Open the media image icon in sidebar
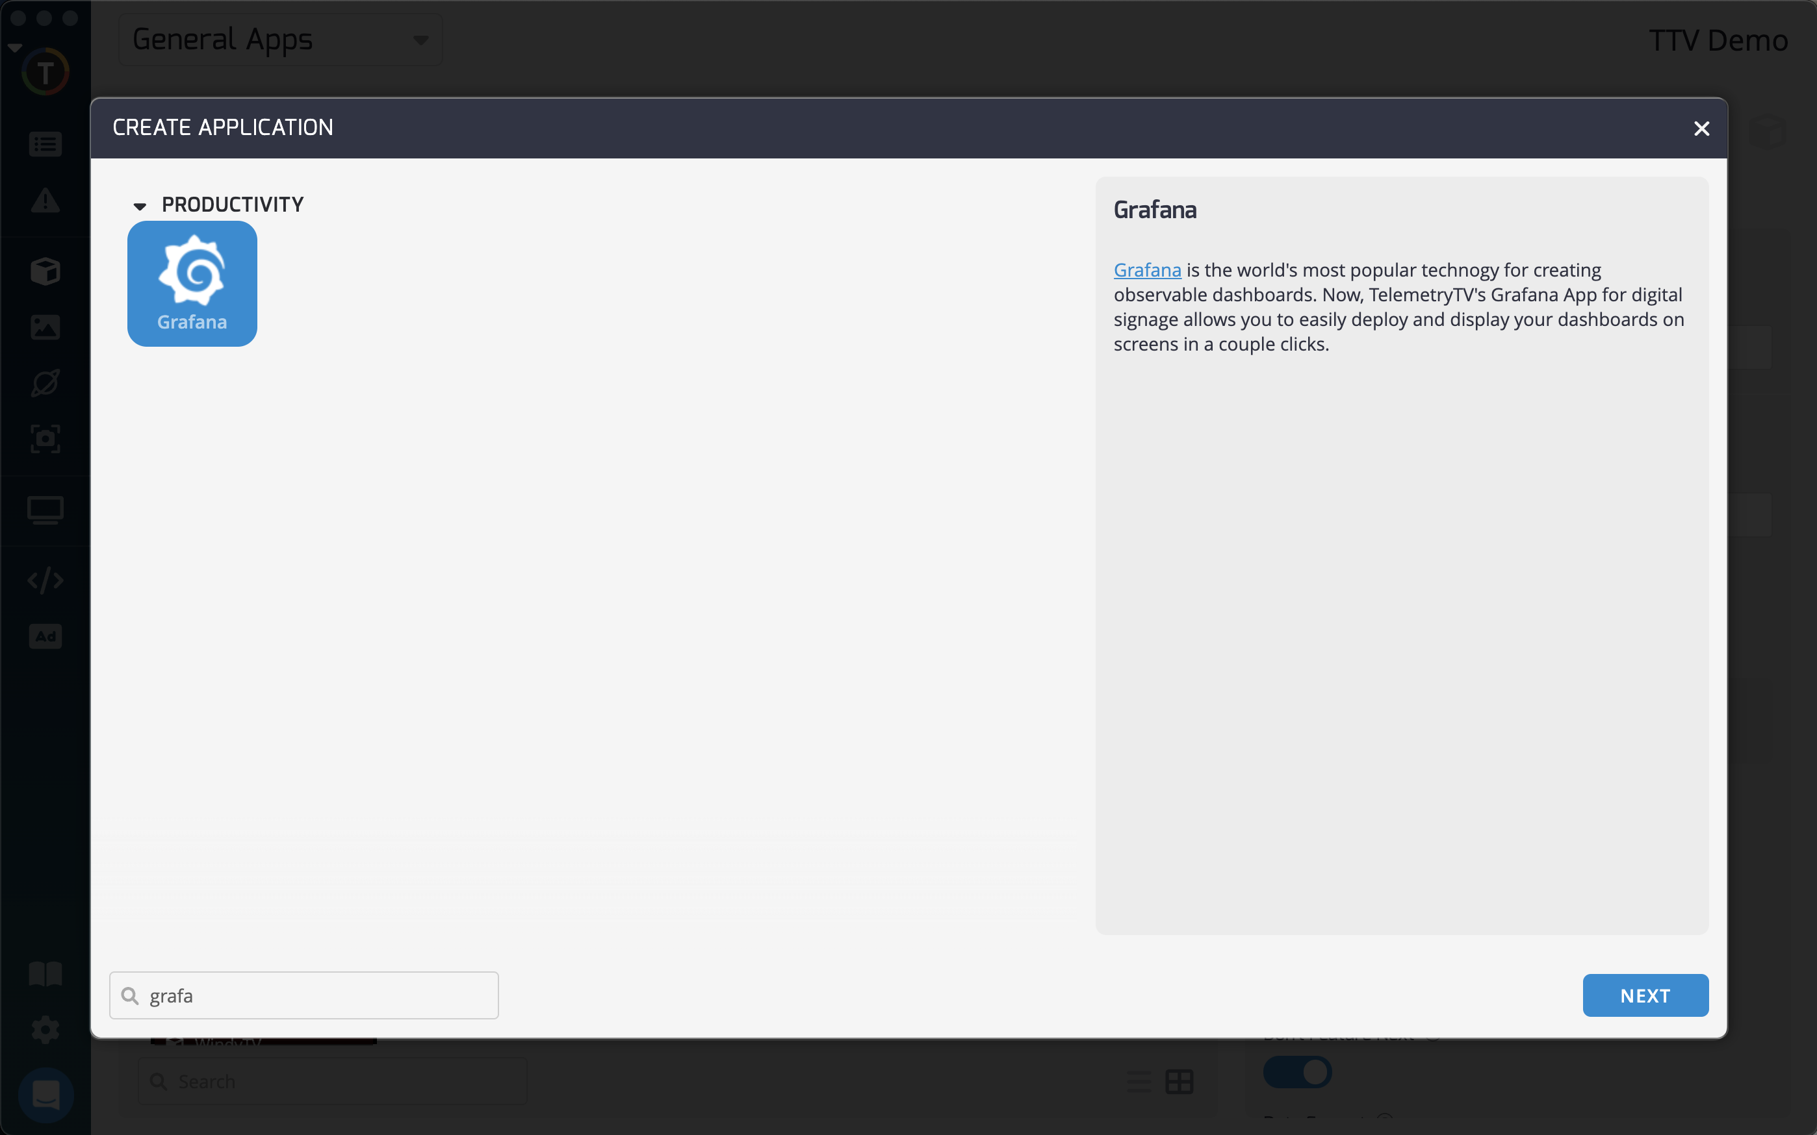This screenshot has height=1135, width=1817. (x=45, y=327)
